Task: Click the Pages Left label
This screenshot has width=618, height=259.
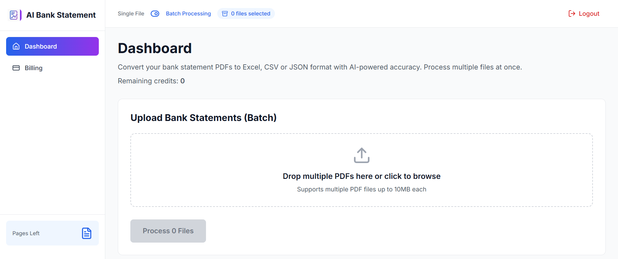Action: coord(26,233)
